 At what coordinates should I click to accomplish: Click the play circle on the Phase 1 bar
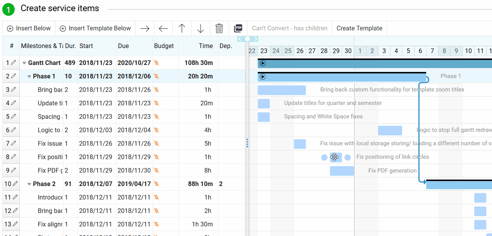[x=262, y=76]
